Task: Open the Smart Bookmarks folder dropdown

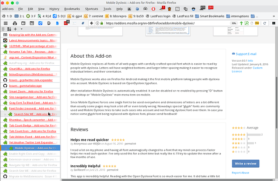Action: (210, 16)
